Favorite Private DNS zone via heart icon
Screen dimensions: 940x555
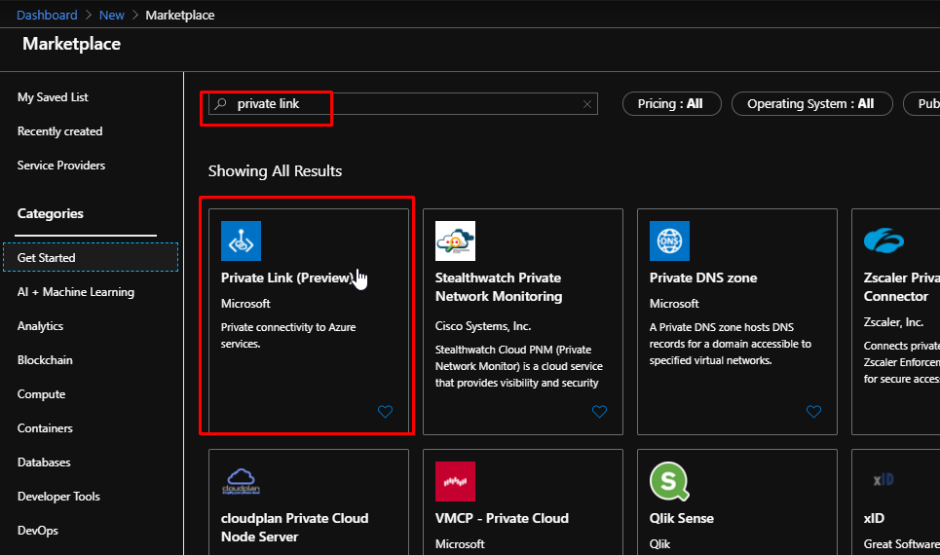(x=813, y=412)
